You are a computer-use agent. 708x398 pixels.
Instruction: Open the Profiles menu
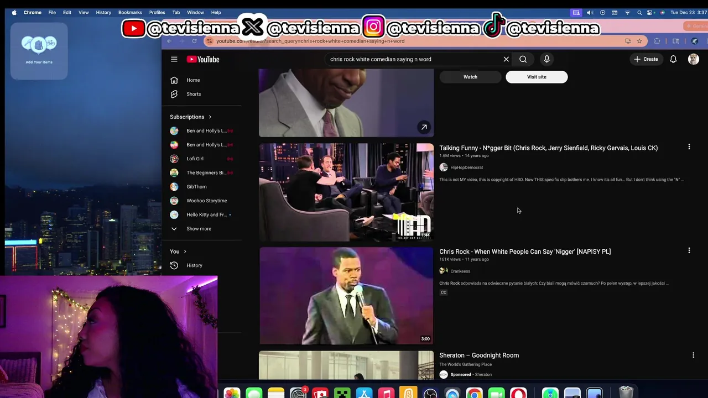click(157, 12)
